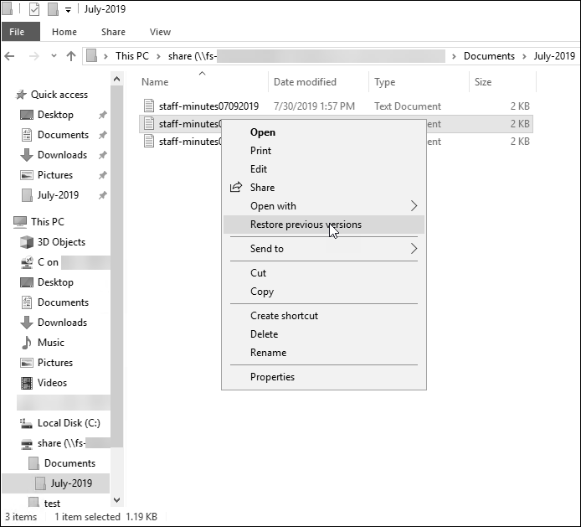Click the navigation pane vertical scrollbar
The image size is (581, 527).
[117, 276]
